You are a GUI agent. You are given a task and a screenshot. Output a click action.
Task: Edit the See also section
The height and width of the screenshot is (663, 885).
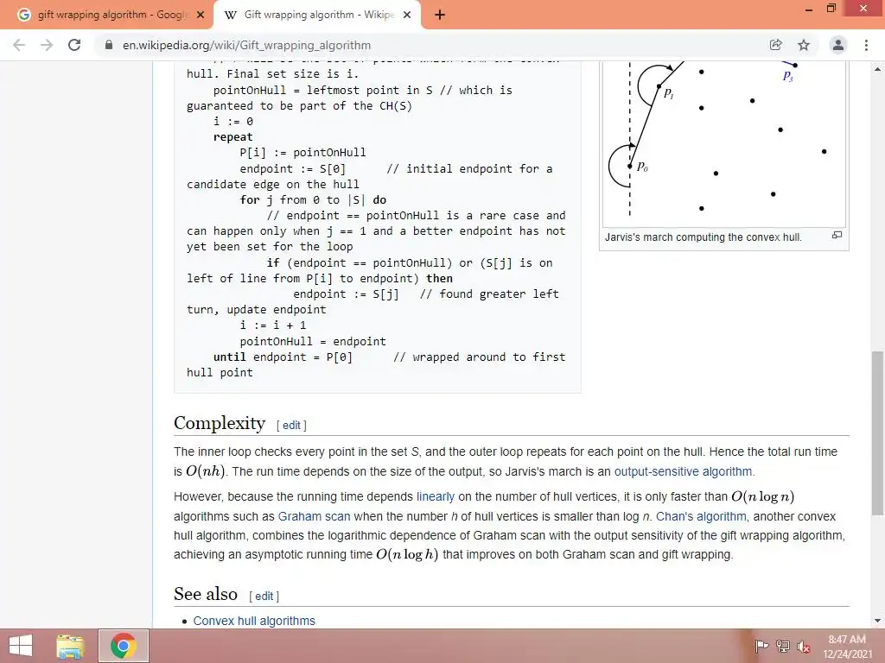click(x=264, y=597)
